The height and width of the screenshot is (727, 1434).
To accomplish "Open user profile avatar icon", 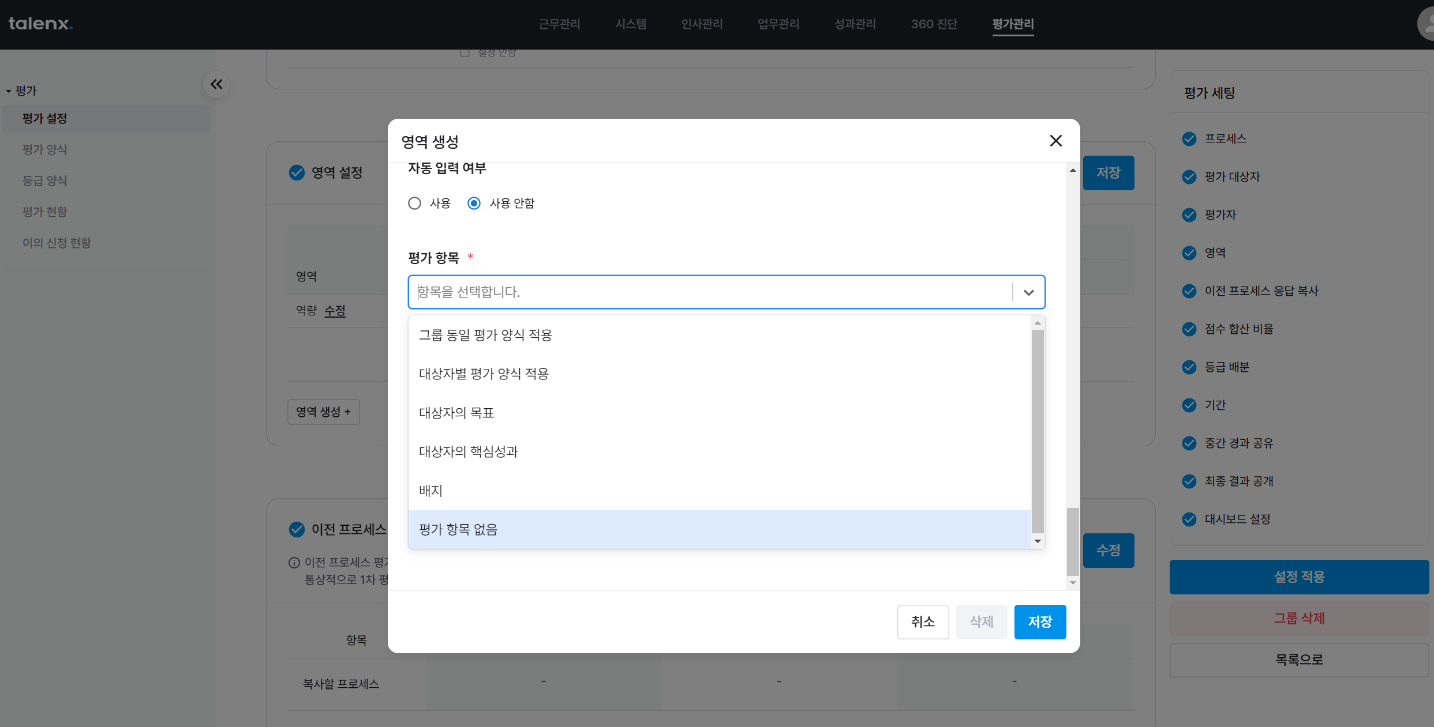I will 1428,24.
